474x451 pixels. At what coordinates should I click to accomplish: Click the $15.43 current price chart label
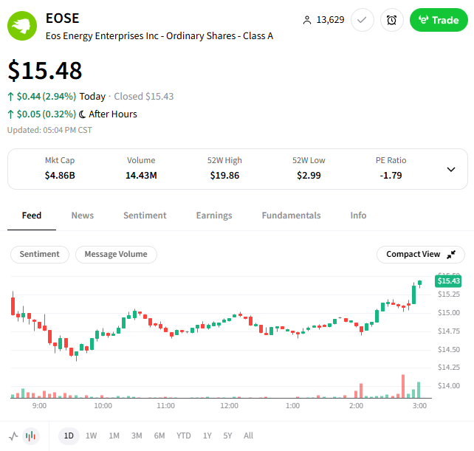click(x=448, y=281)
